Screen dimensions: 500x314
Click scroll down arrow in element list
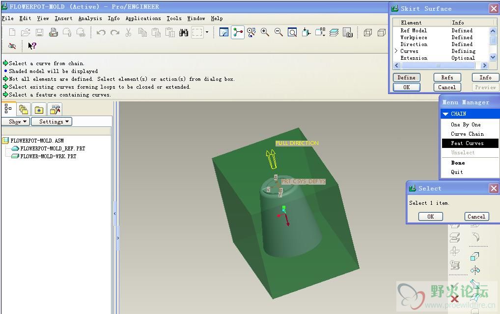(493, 58)
